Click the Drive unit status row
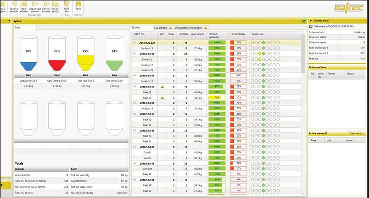Screen dimensions: 369x198 tap(337, 37)
